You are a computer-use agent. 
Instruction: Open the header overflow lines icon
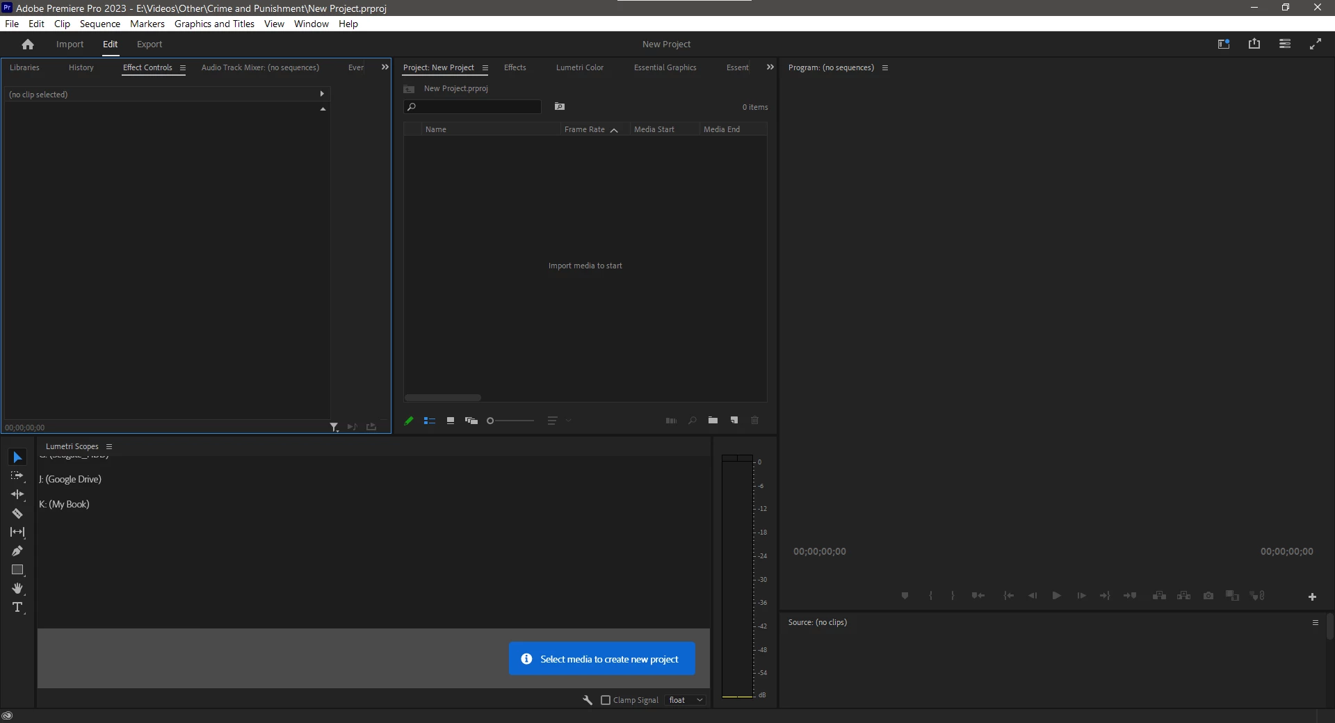point(1285,44)
